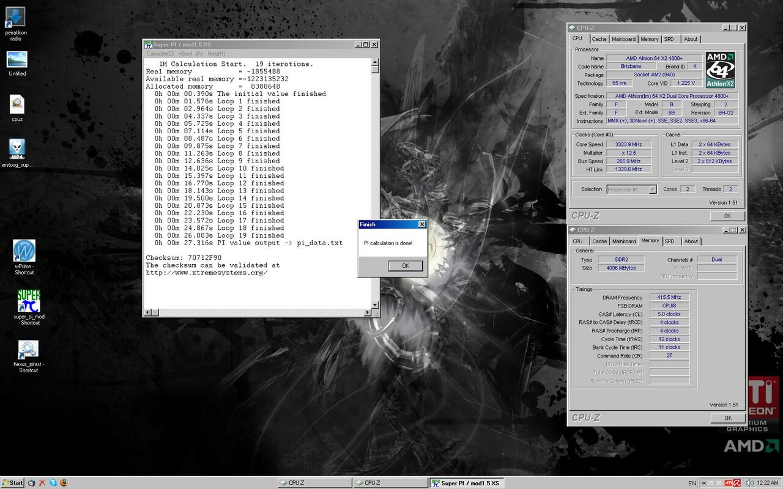Open the Help(H) menu in Super PI

pyautogui.click(x=217, y=54)
